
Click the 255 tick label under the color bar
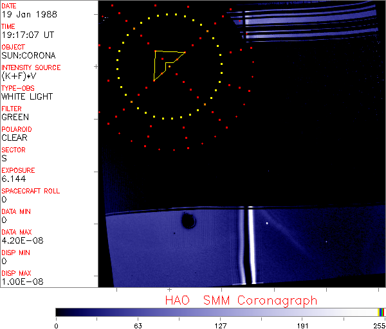(x=379, y=325)
